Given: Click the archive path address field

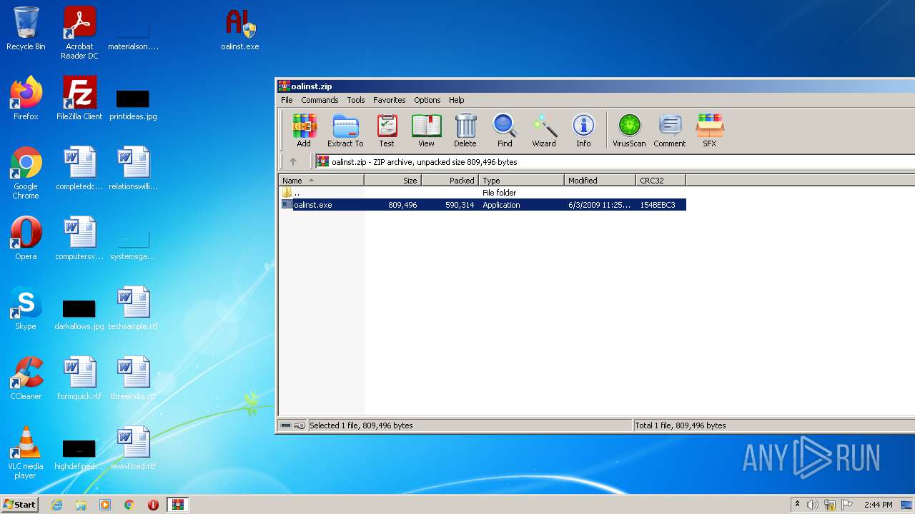Looking at the screenshot, I should coord(615,162).
